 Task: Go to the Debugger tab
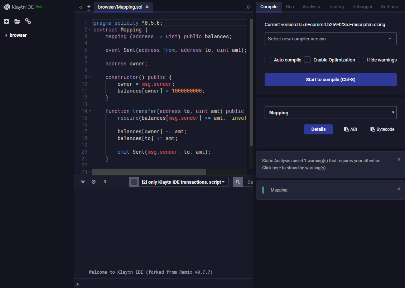coord(362,7)
